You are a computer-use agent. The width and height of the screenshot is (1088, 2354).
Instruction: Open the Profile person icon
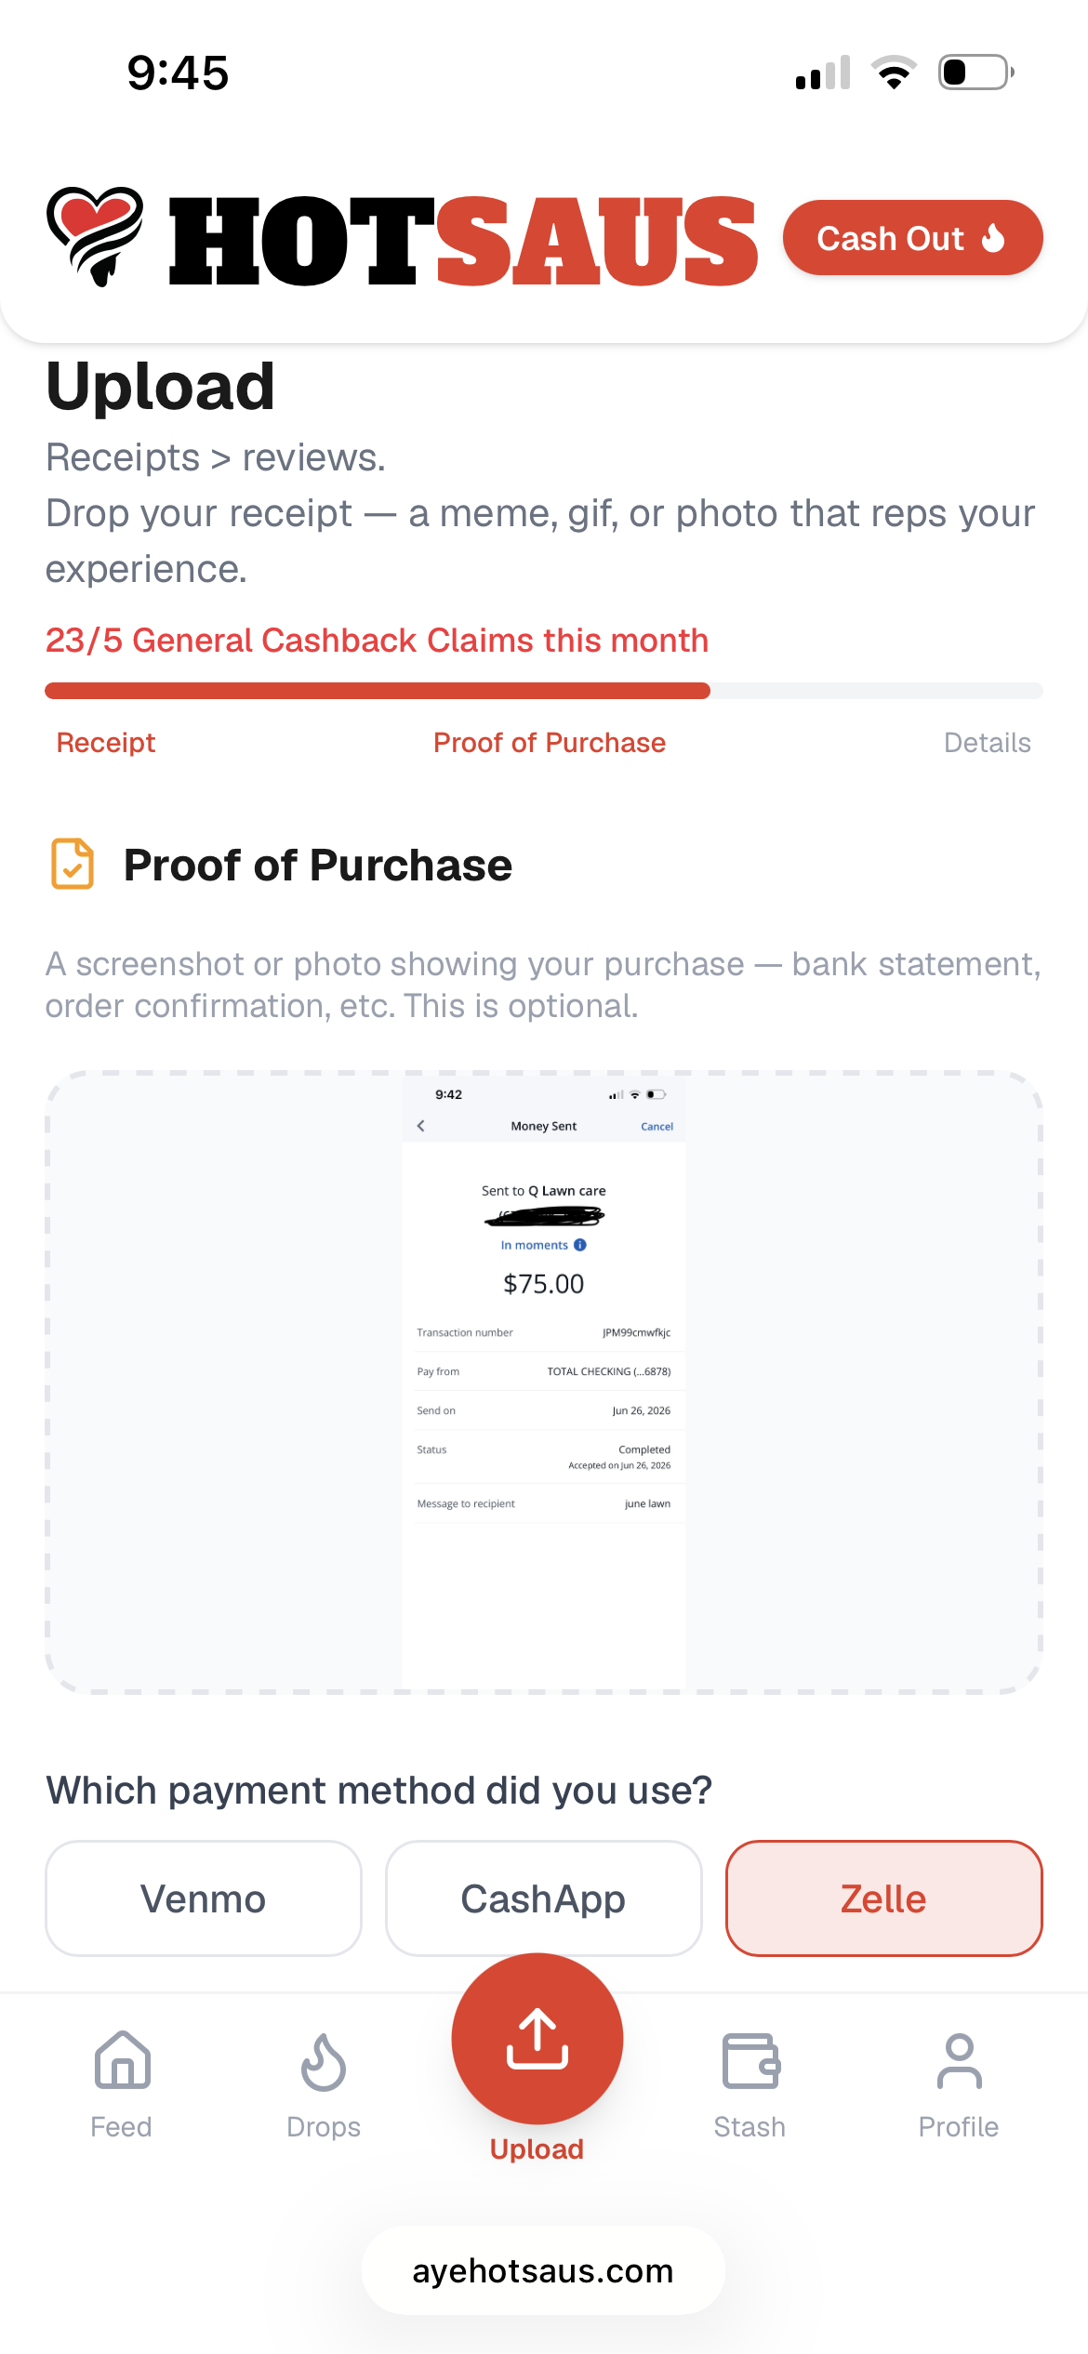click(959, 2061)
